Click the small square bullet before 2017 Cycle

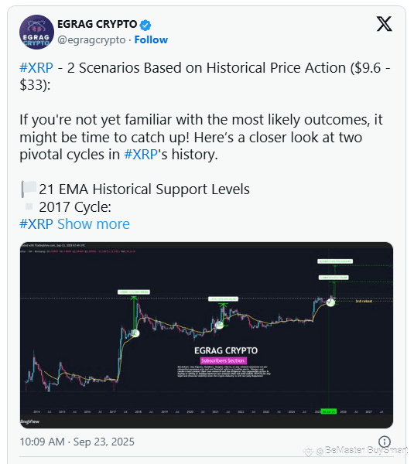[x=29, y=206]
